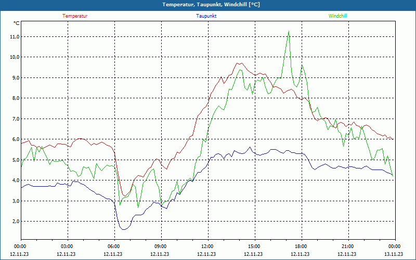
Task: Select the 12:00 time axis label
Action: [x=207, y=246]
